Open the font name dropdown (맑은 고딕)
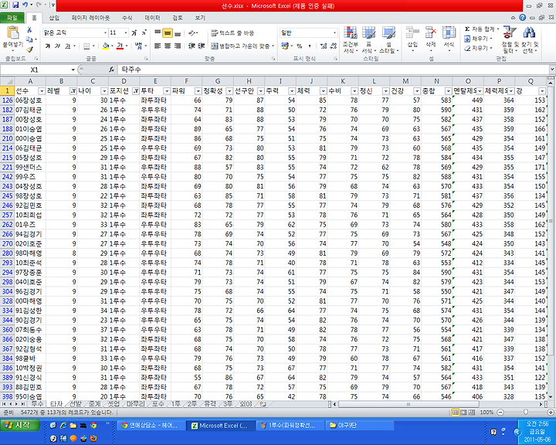556x445 pixels. tap(105, 32)
